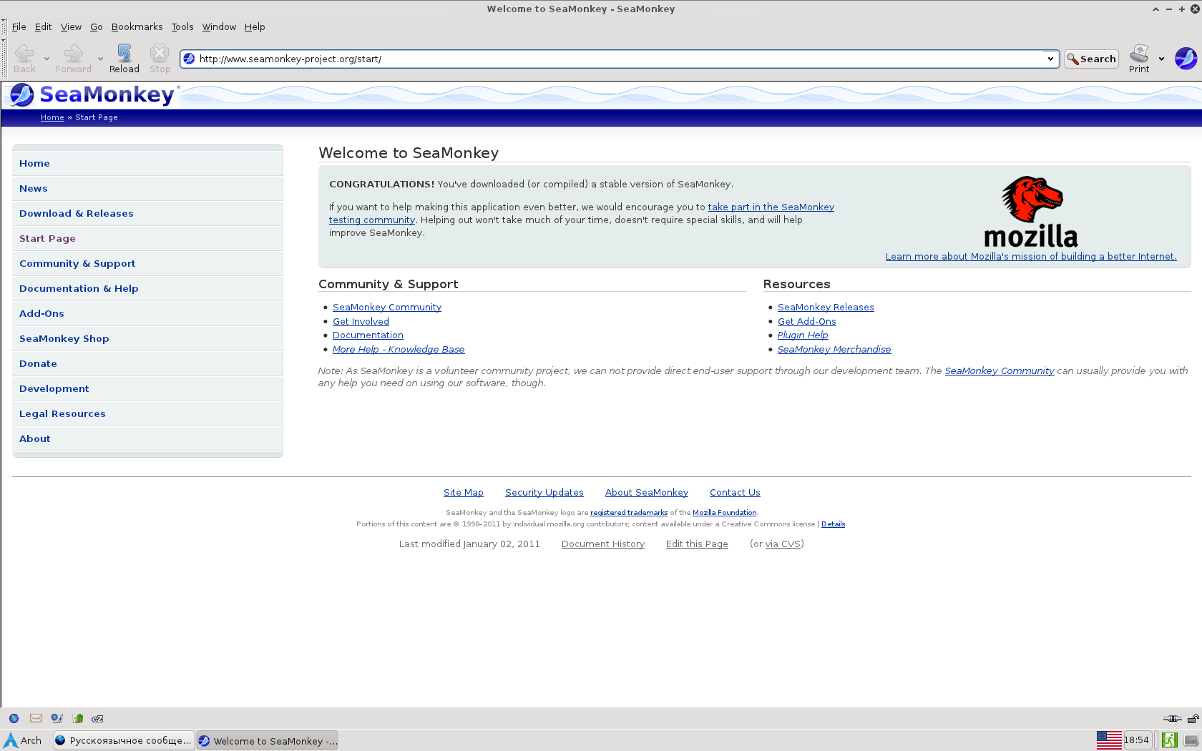The height and width of the screenshot is (751, 1202).
Task: Open News in the sidebar
Action: (147, 188)
